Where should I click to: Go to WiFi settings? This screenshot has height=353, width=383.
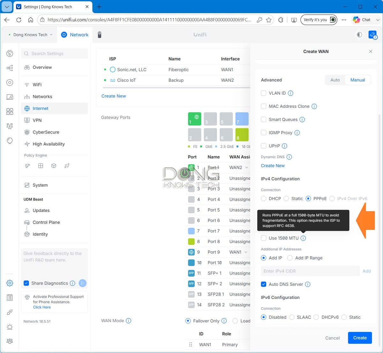(x=54, y=85)
